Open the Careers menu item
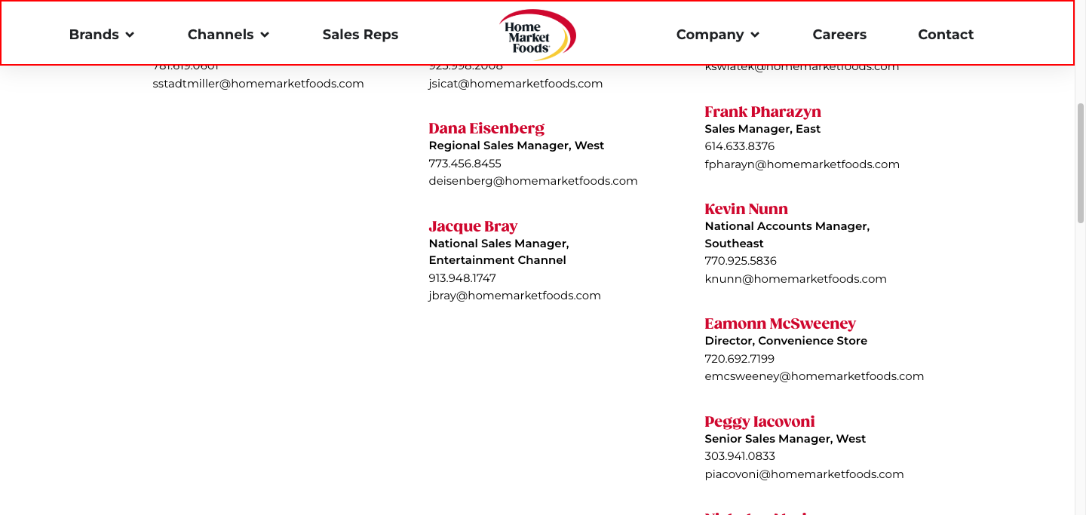Viewport: 1086px width, 515px height. pyautogui.click(x=839, y=35)
